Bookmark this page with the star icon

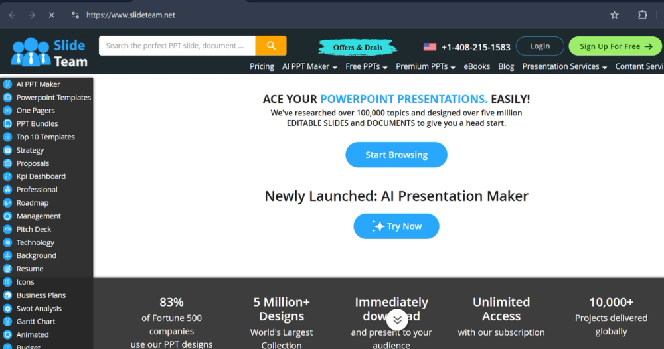coord(614,15)
